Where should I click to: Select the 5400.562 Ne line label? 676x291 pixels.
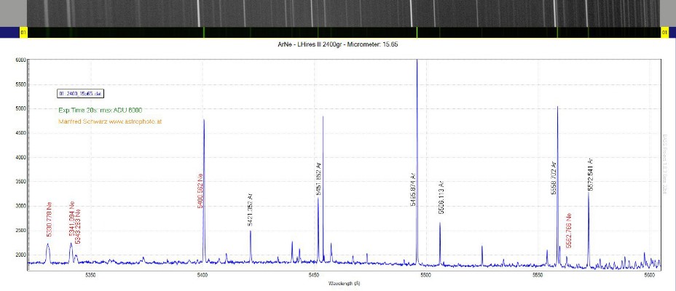point(200,191)
